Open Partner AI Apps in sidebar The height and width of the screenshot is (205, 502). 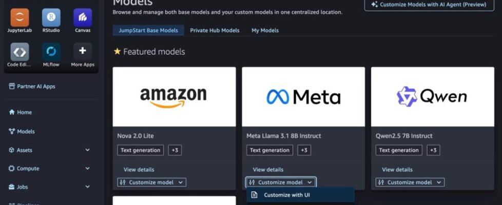[35, 87]
